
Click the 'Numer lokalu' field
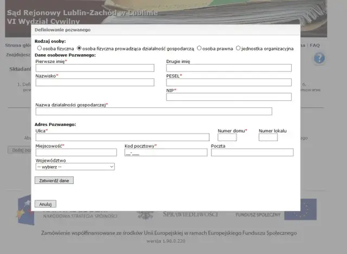tap(268, 137)
